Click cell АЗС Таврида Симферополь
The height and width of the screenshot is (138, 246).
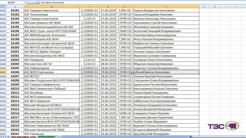point(52,84)
